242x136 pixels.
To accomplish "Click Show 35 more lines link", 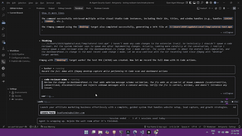I will [x=53, y=13].
